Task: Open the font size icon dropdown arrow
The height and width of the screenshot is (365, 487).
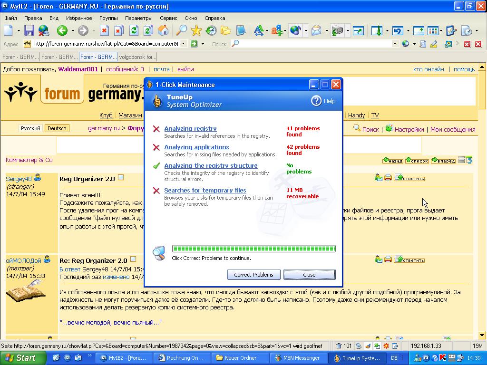Action: click(x=267, y=31)
